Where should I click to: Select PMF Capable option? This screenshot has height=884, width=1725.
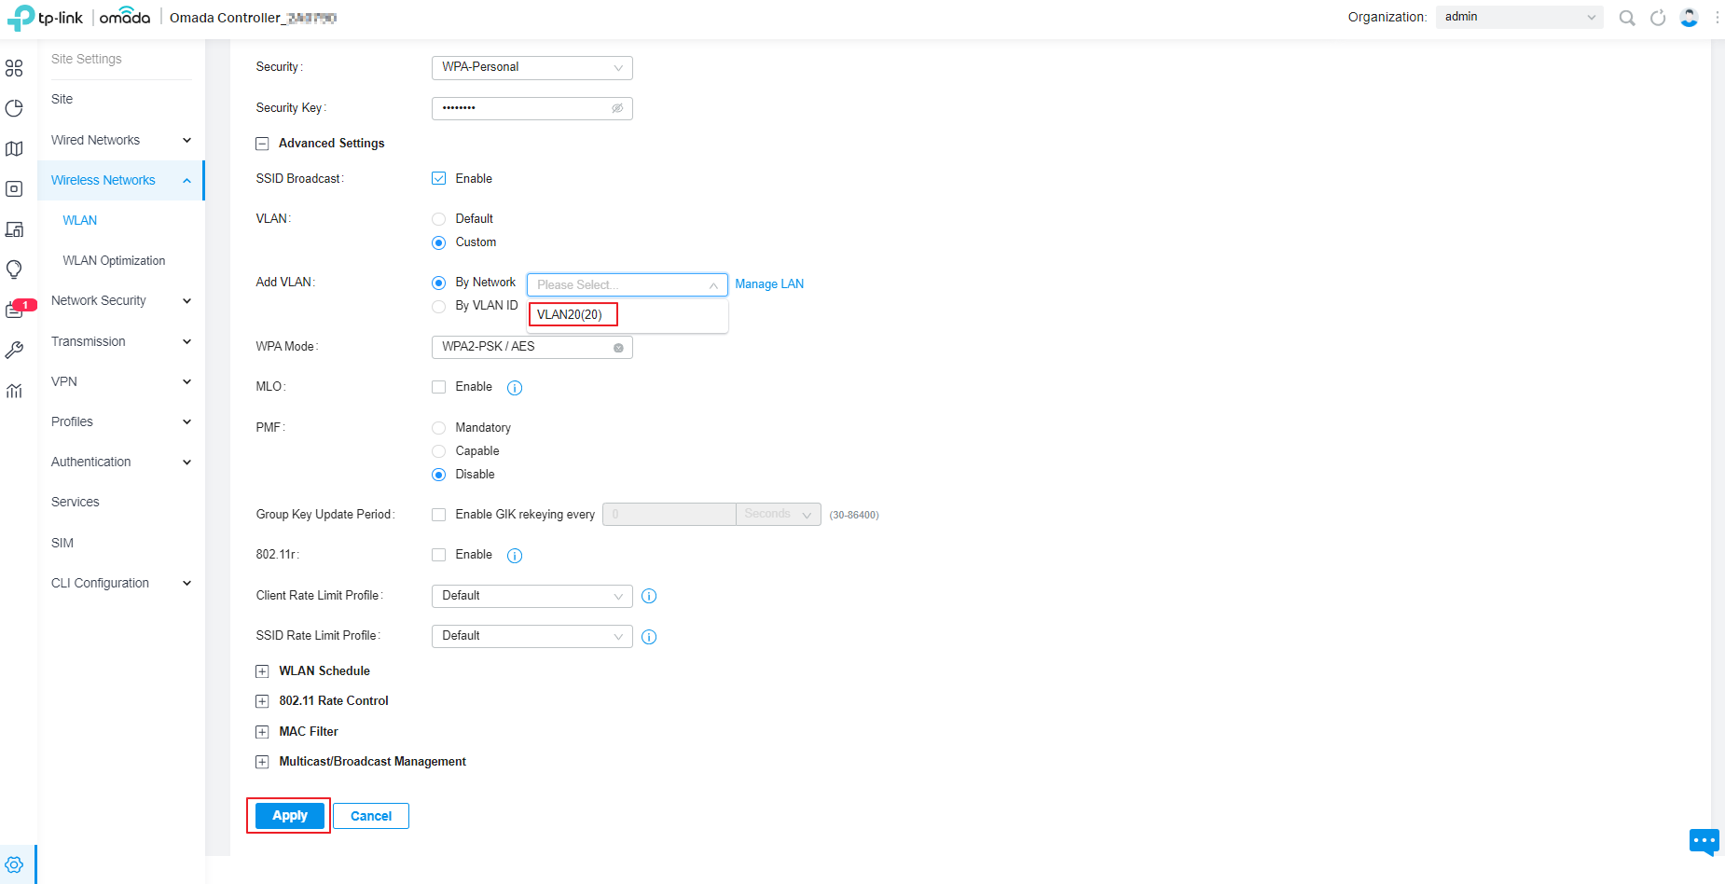coord(439,451)
